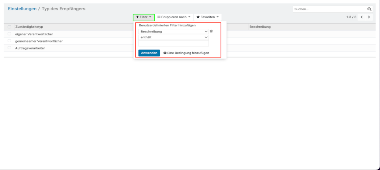Go to the previous page arrow
380x170 pixels.
tap(362, 17)
